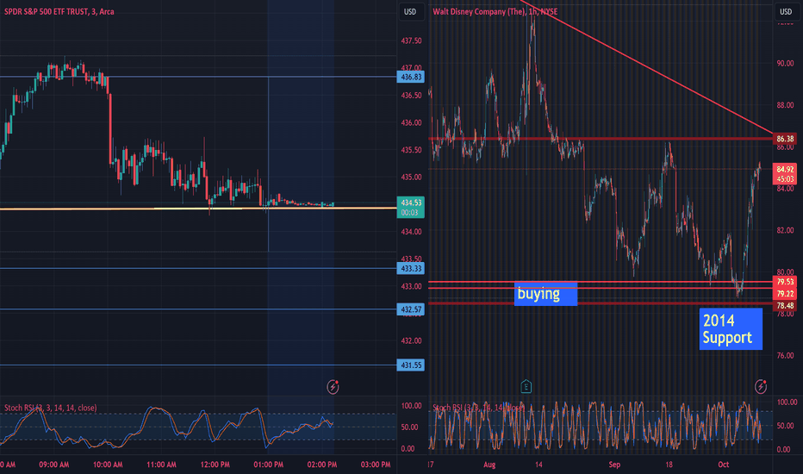
Task: Open the USD currency selector on SPDR chart
Action: (x=410, y=11)
